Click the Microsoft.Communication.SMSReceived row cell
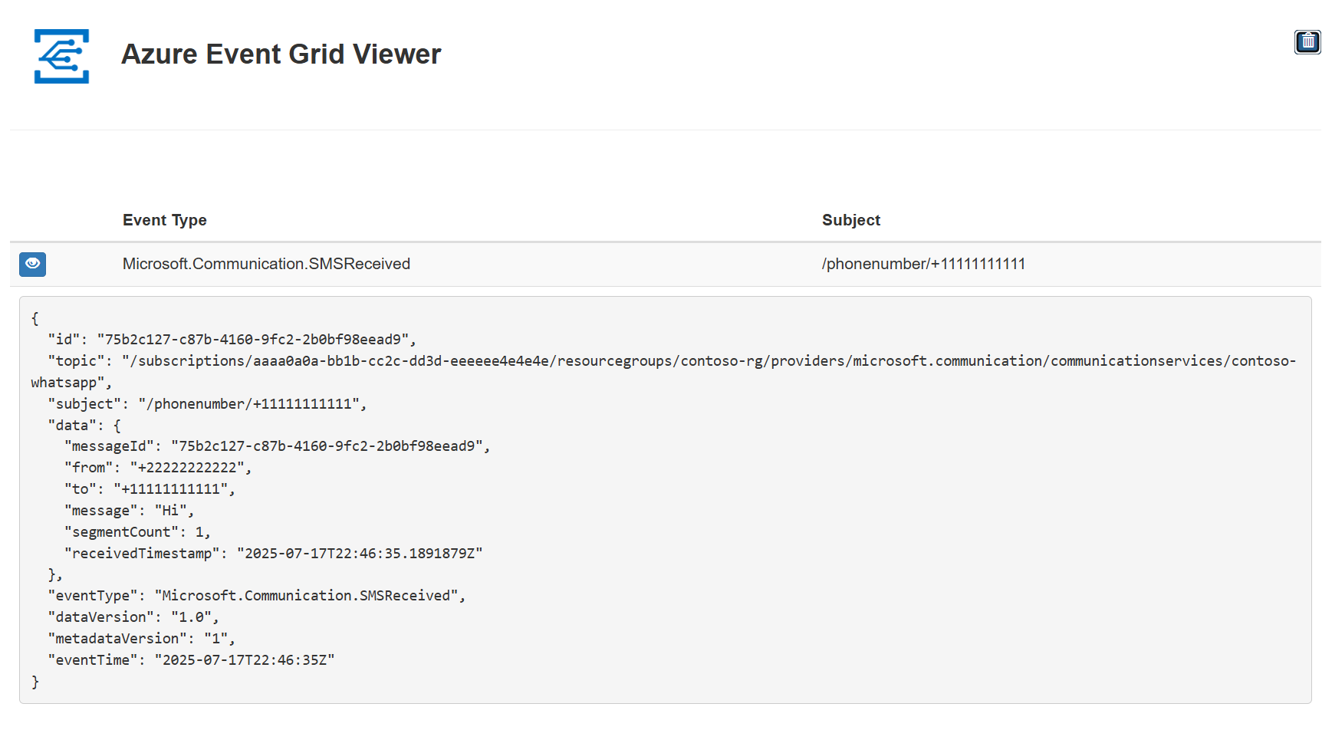Screen dimensions: 1332x730 coord(266,264)
